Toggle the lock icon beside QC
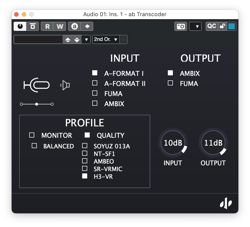Image resolution: width=250 pixels, height=227 pixels. point(223,26)
